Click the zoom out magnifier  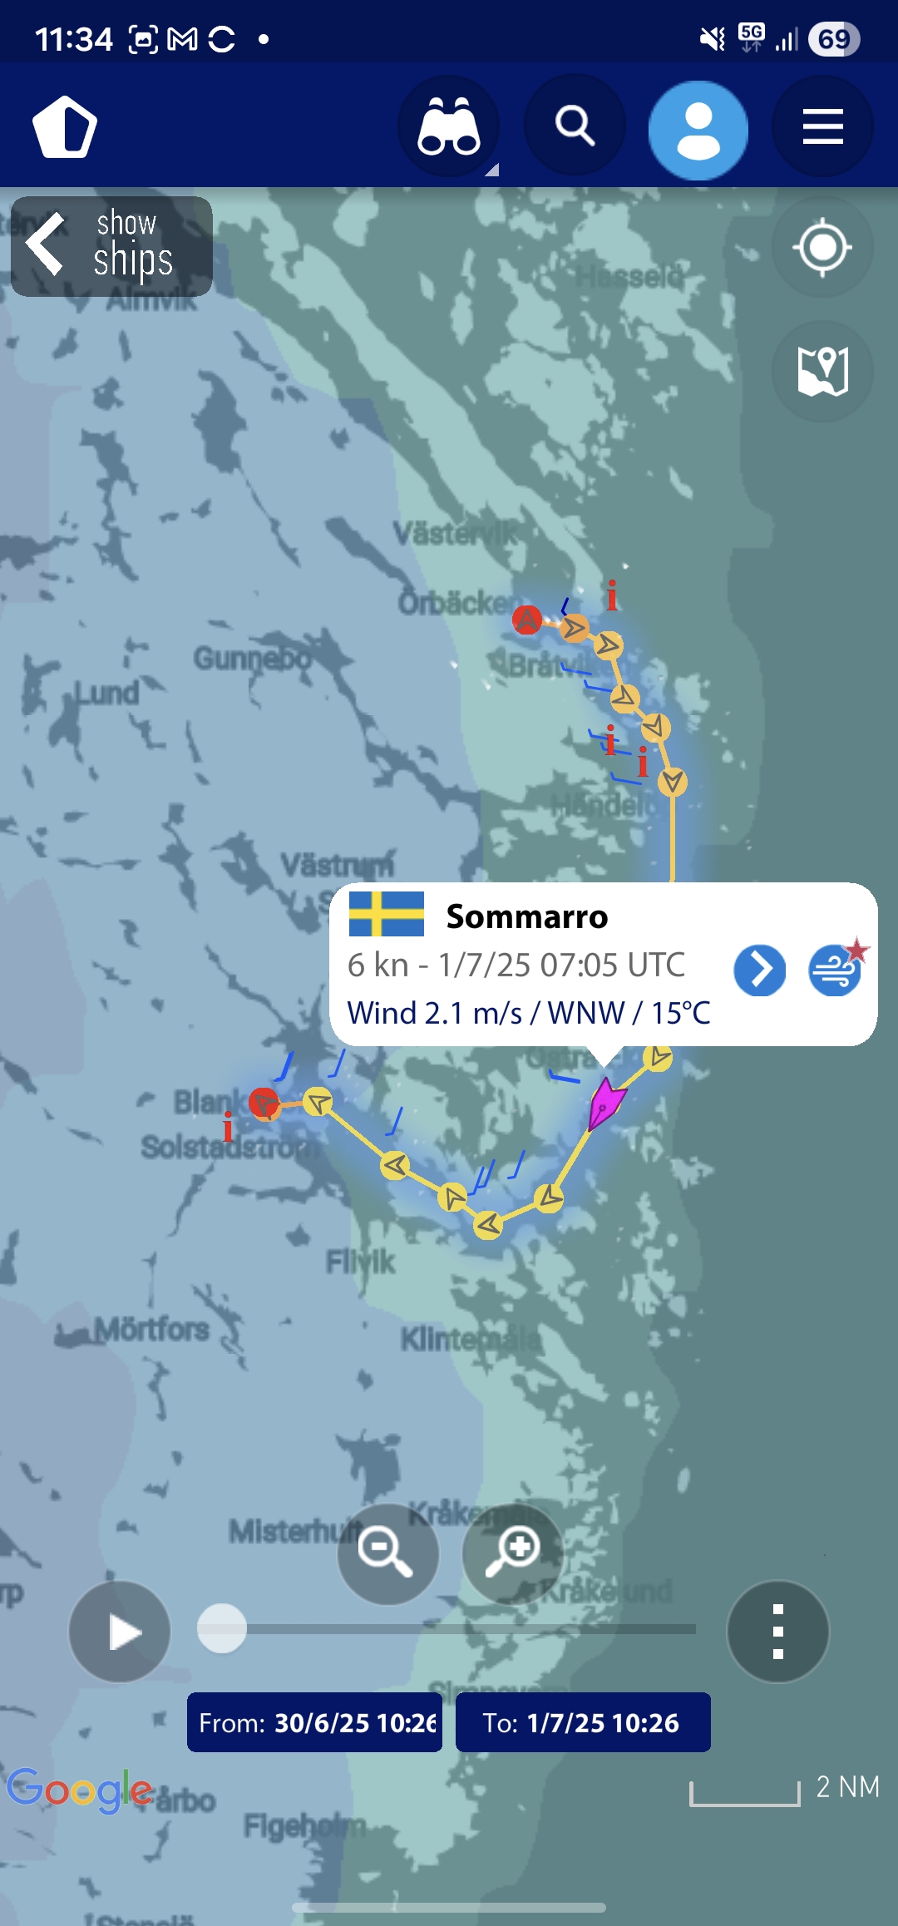click(x=387, y=1553)
